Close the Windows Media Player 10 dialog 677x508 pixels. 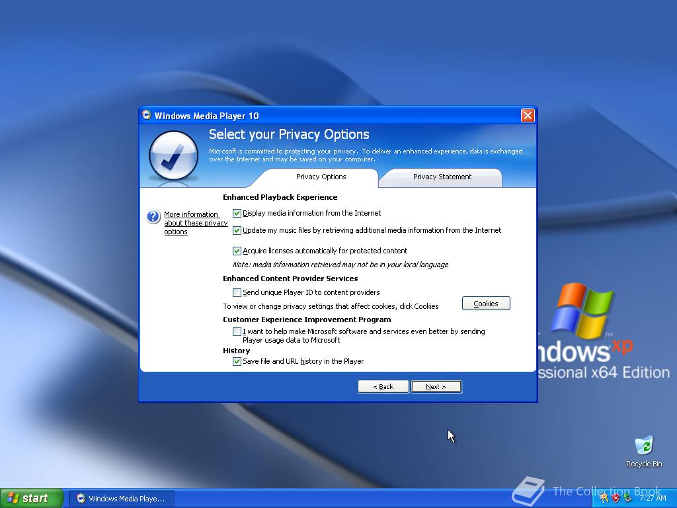[528, 115]
